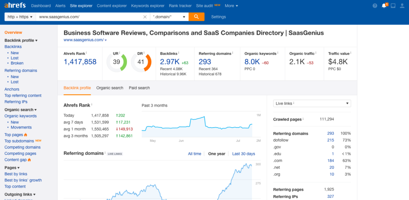The image size is (409, 200).
Task: Switch to the Organic search tab
Action: (110, 88)
